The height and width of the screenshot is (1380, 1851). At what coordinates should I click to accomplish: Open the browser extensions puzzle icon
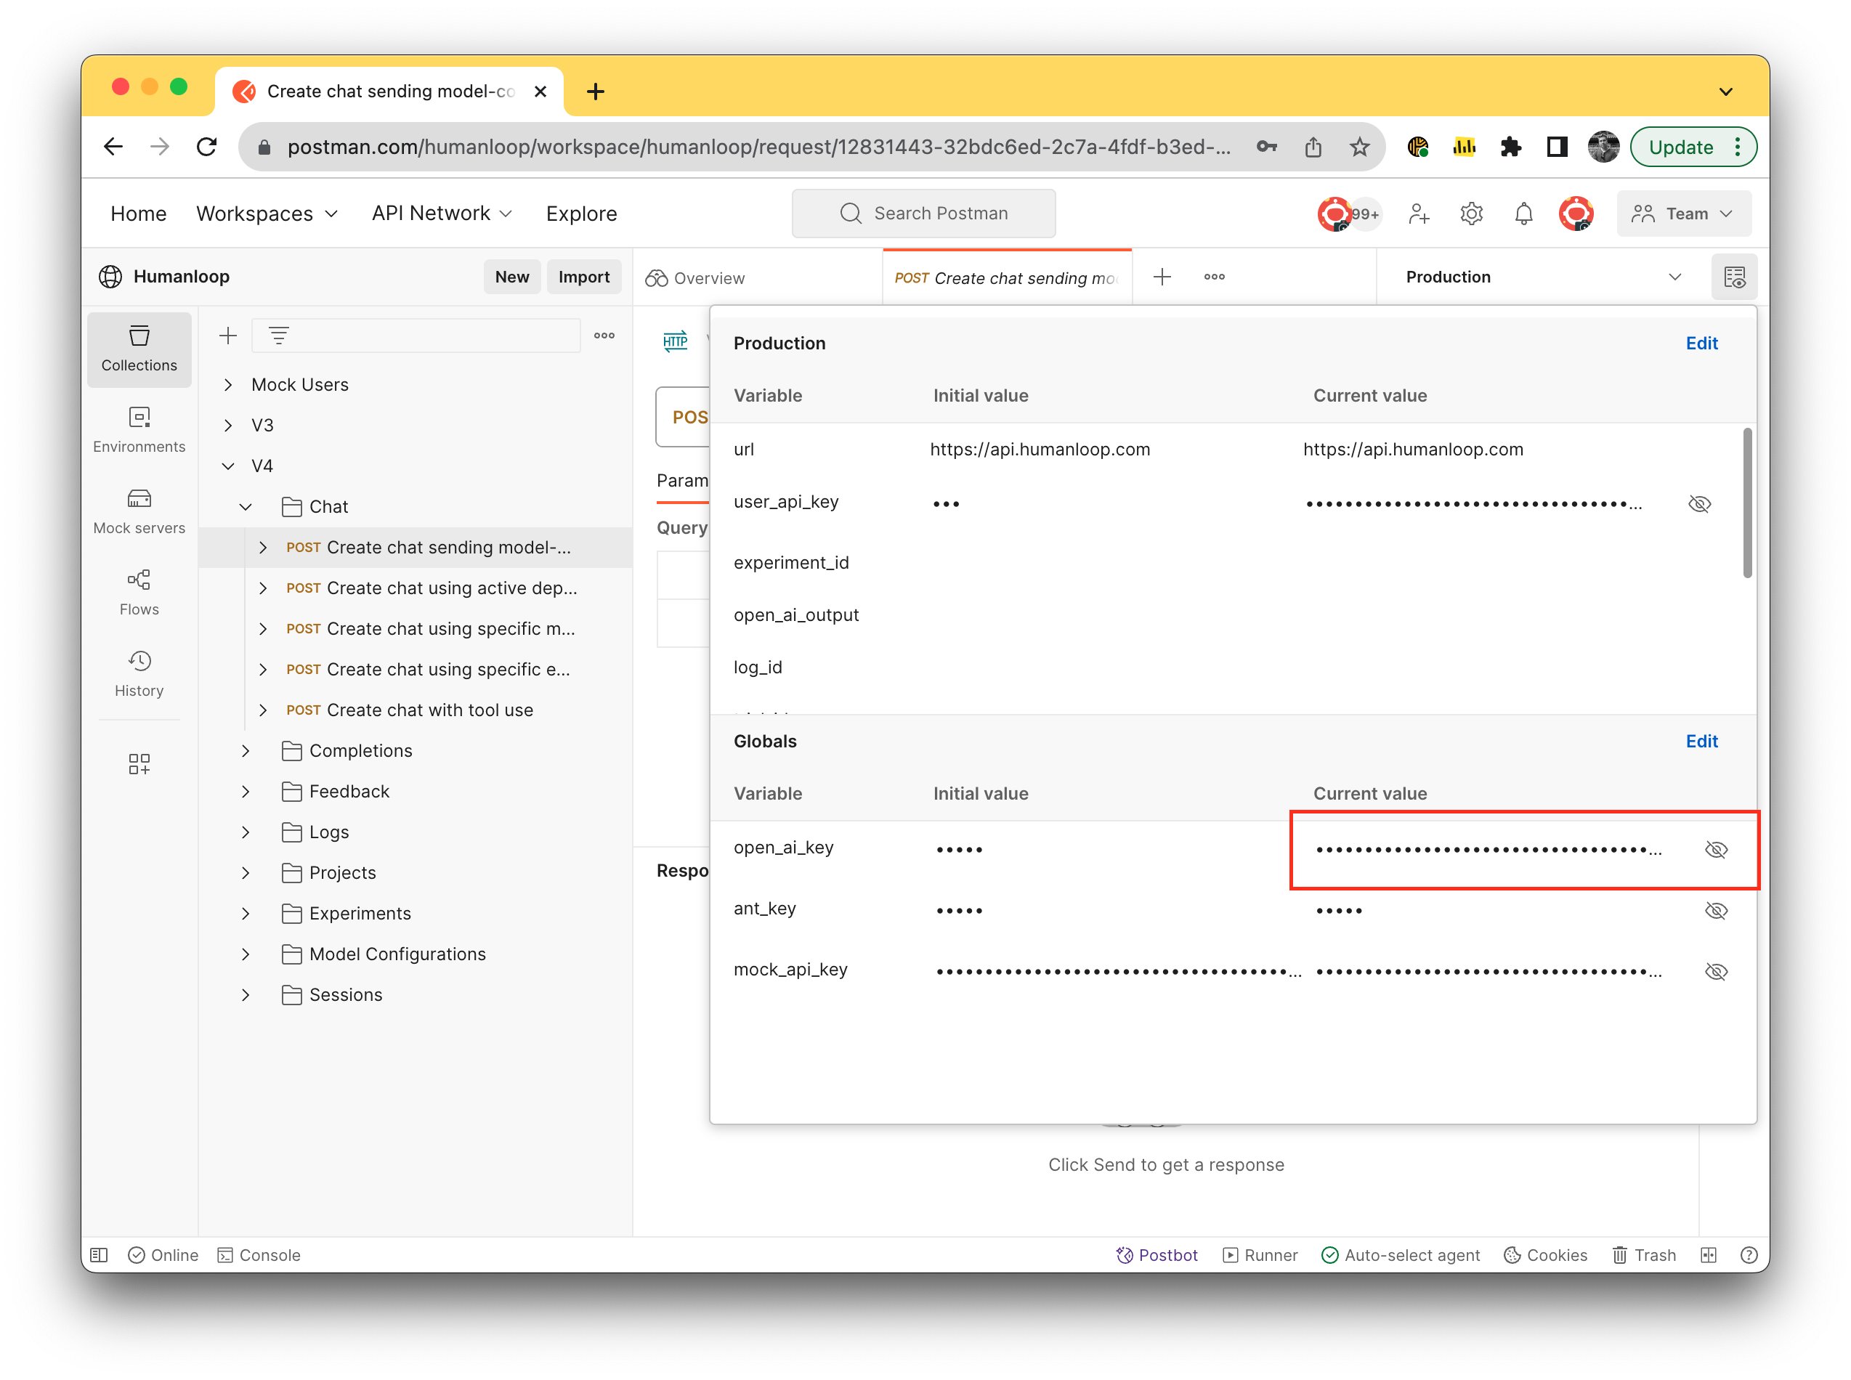tap(1510, 147)
